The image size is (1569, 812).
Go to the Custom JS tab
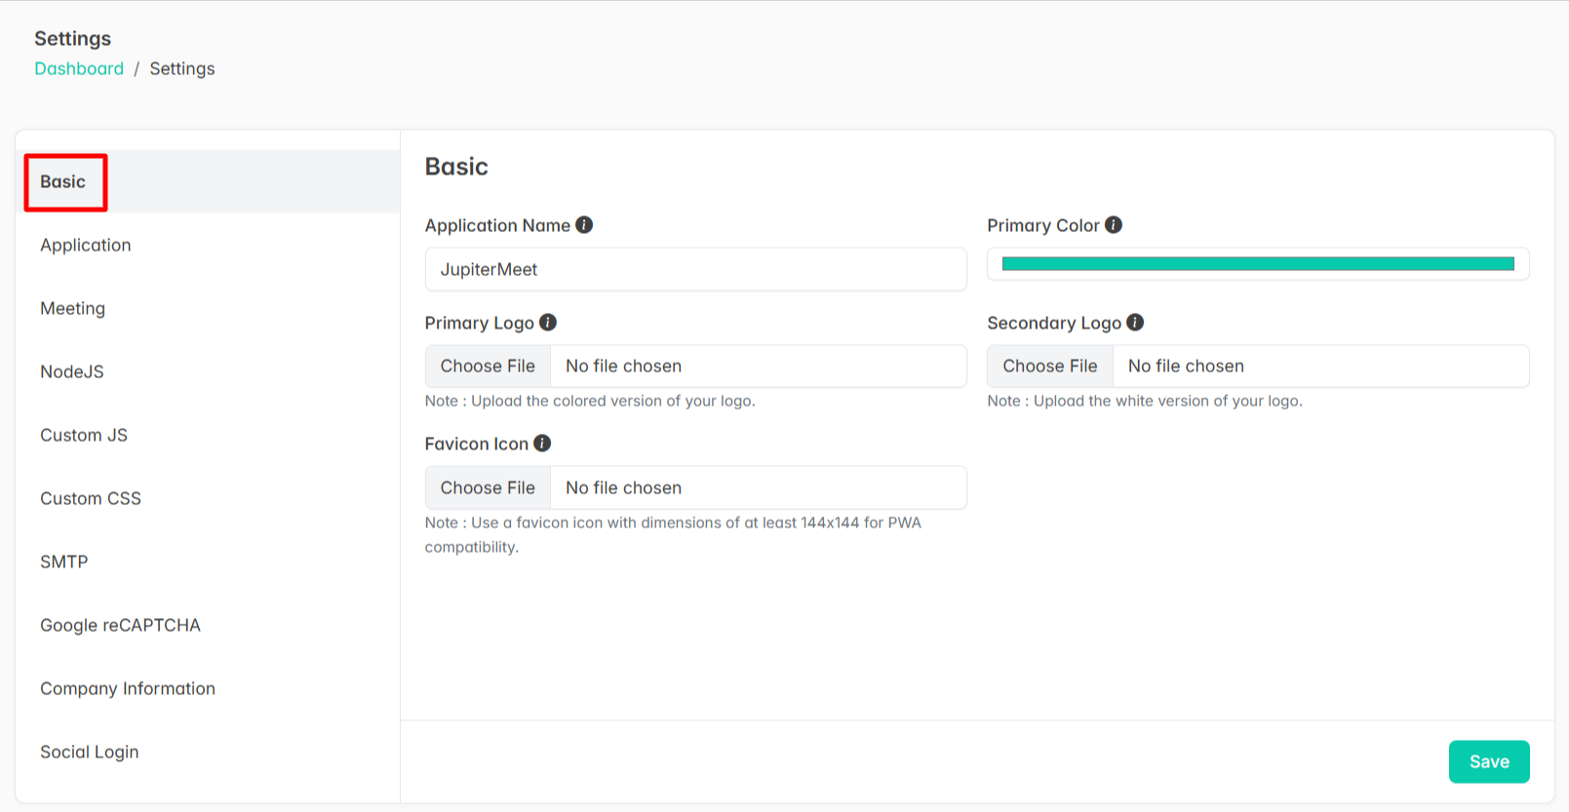pos(208,435)
